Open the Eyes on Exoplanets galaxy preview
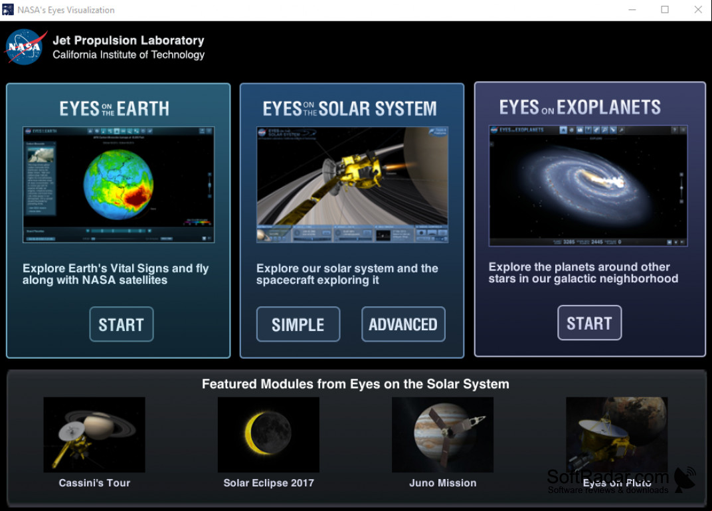Screen dimensions: 712x511 click(x=588, y=186)
